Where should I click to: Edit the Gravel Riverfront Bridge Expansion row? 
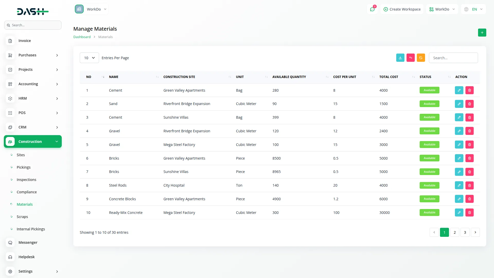(459, 131)
